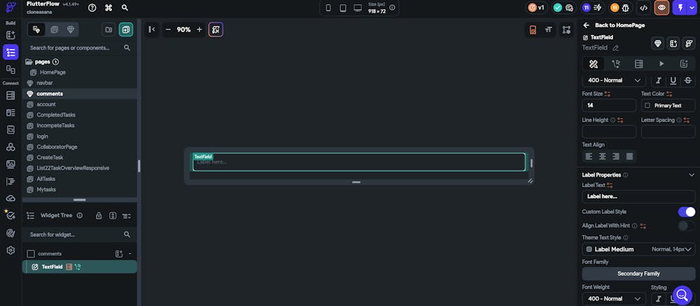Click the FlutterFlow logo icon in the properties panel
Viewport: 700px width, 306px height.
(x=689, y=43)
